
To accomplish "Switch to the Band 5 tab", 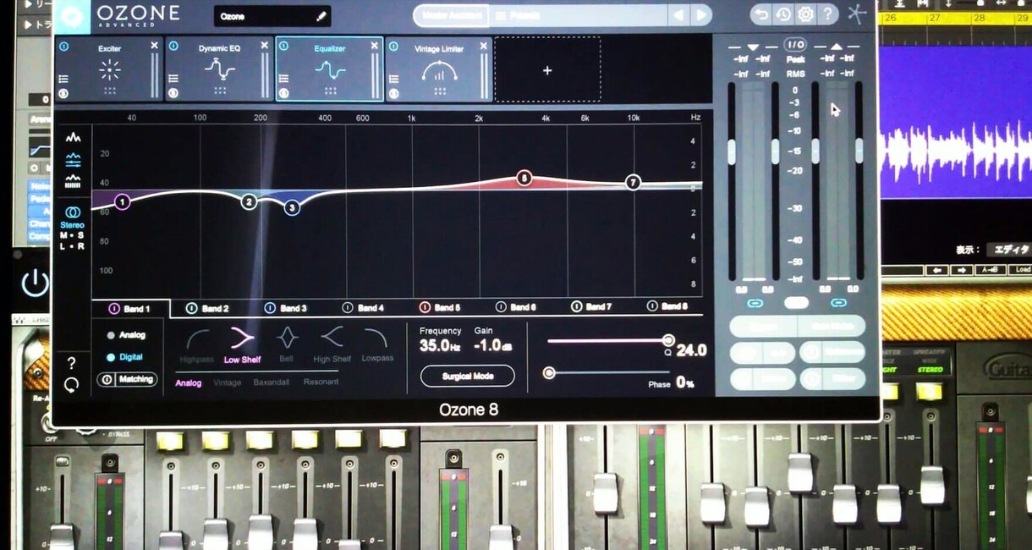I will [x=440, y=308].
